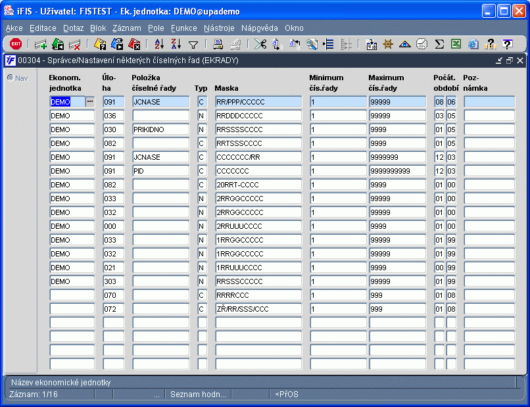Click the mask field 2RRUUUCCCC
530x407 pixels.
tap(258, 226)
